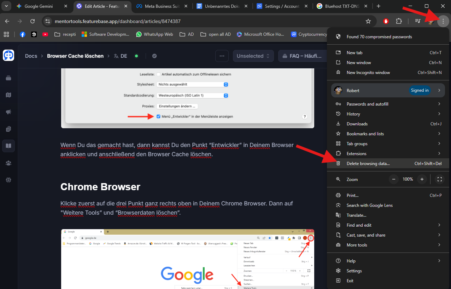Choose New tab from Chrome menu
Screen dimensions: 451x289
[388, 52]
